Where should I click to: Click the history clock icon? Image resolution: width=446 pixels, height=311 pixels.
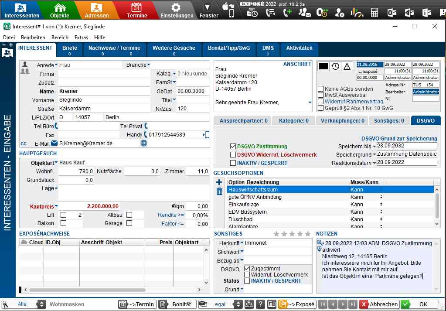tap(335, 66)
